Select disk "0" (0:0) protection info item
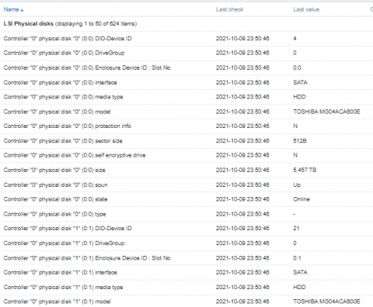 tap(68, 126)
